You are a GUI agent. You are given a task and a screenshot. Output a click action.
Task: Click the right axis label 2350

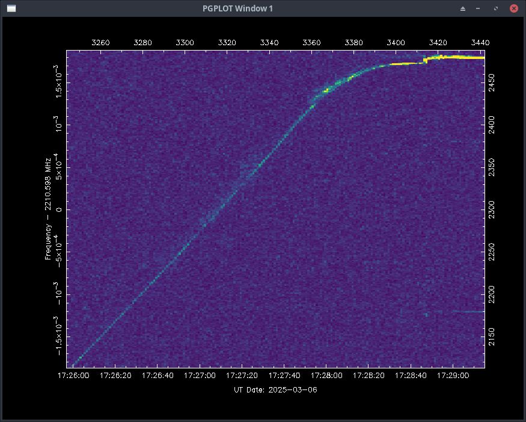[x=492, y=167]
